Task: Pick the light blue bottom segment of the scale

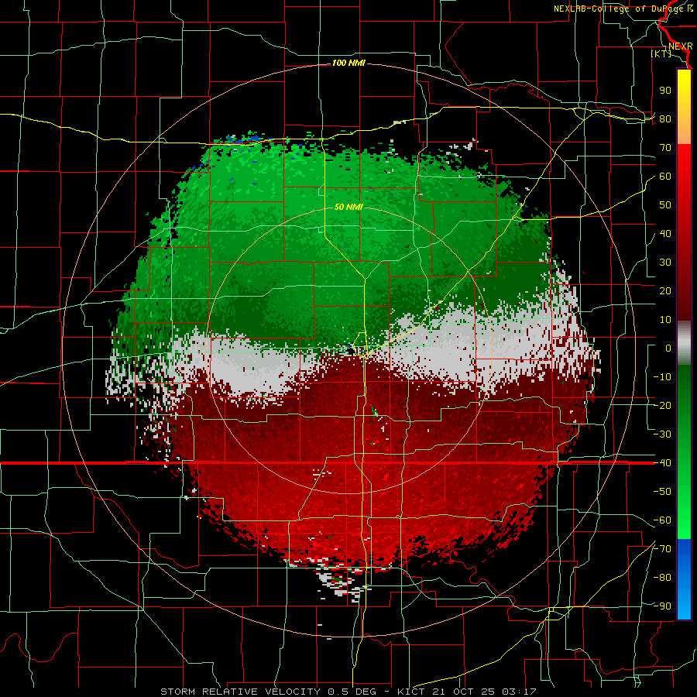Action: point(684,603)
